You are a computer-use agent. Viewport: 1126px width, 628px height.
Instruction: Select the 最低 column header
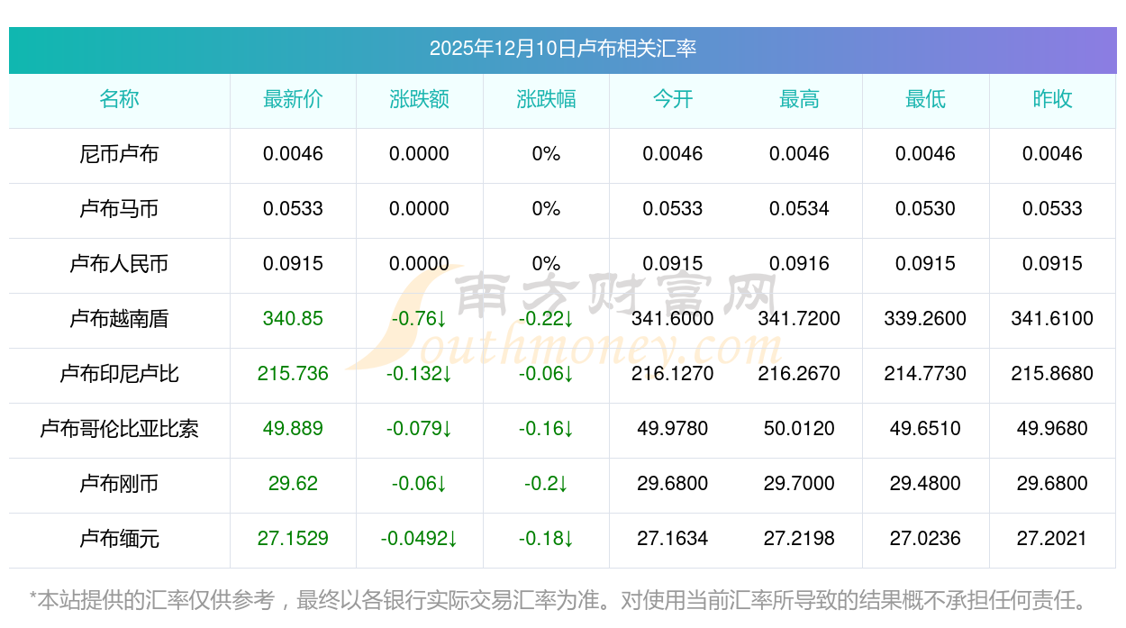point(926,99)
